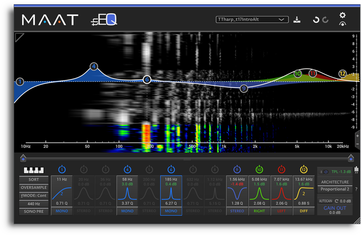
Task: Click the ARCHITECTURE label button
Action: pyautogui.click(x=335, y=182)
